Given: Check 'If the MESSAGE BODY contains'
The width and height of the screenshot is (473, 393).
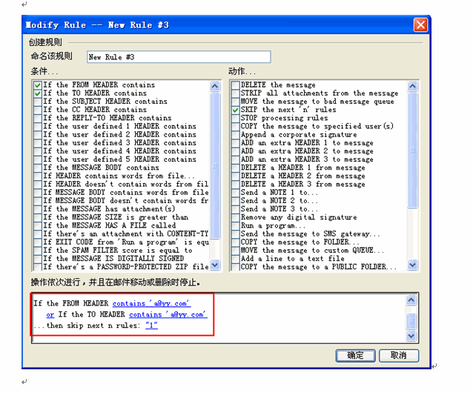Looking at the screenshot, I should pyautogui.click(x=37, y=168).
